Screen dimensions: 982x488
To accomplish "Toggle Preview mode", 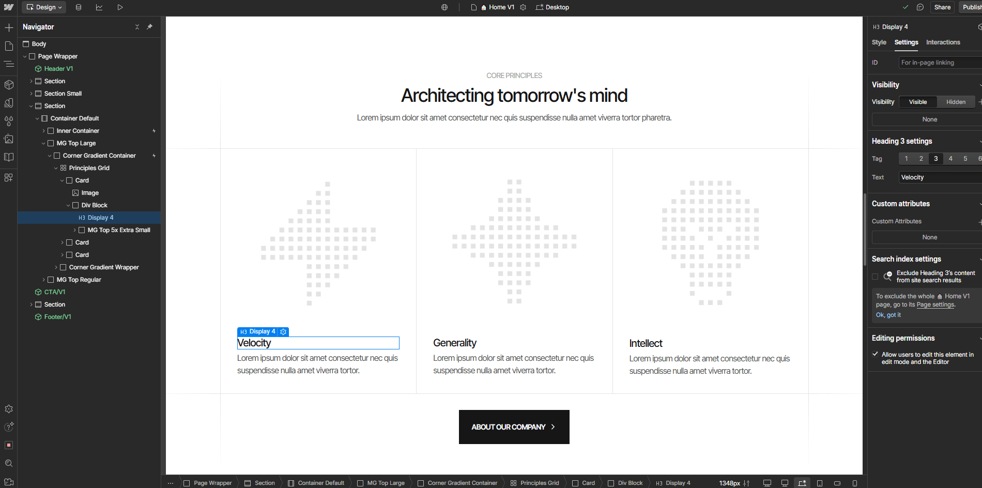I will pyautogui.click(x=120, y=7).
